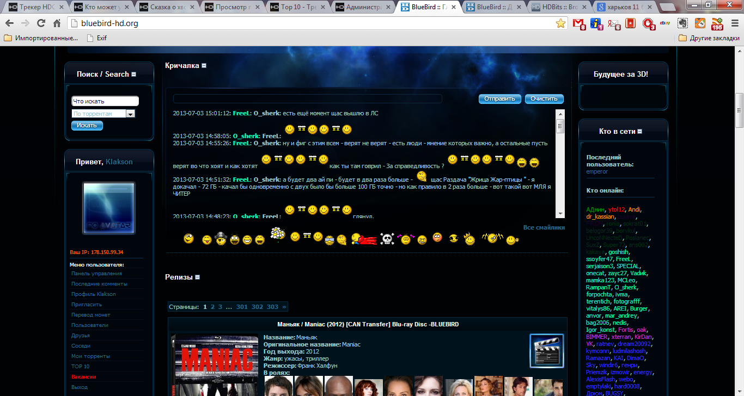Click the shoutbox scrollbar down arrow

pyautogui.click(x=560, y=213)
